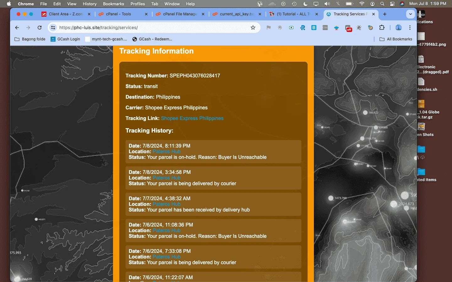
Task: Open the Window menu
Action: 172,4
